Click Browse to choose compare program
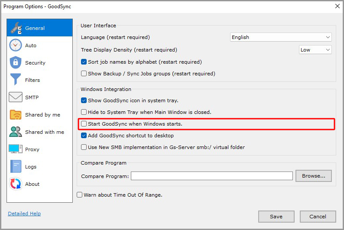Viewport: 344px width, 230px height. pos(313,176)
